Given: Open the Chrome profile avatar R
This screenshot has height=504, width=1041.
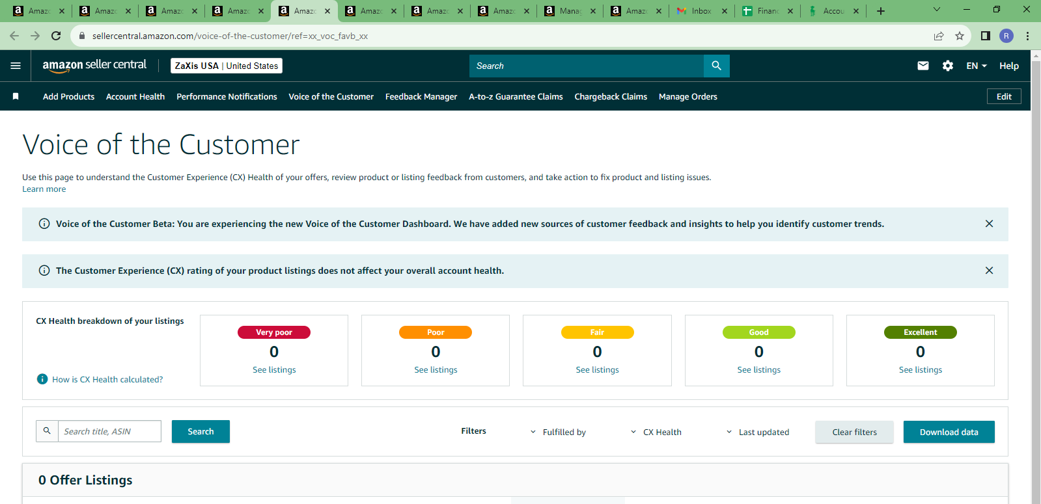Looking at the screenshot, I should click(x=1006, y=36).
